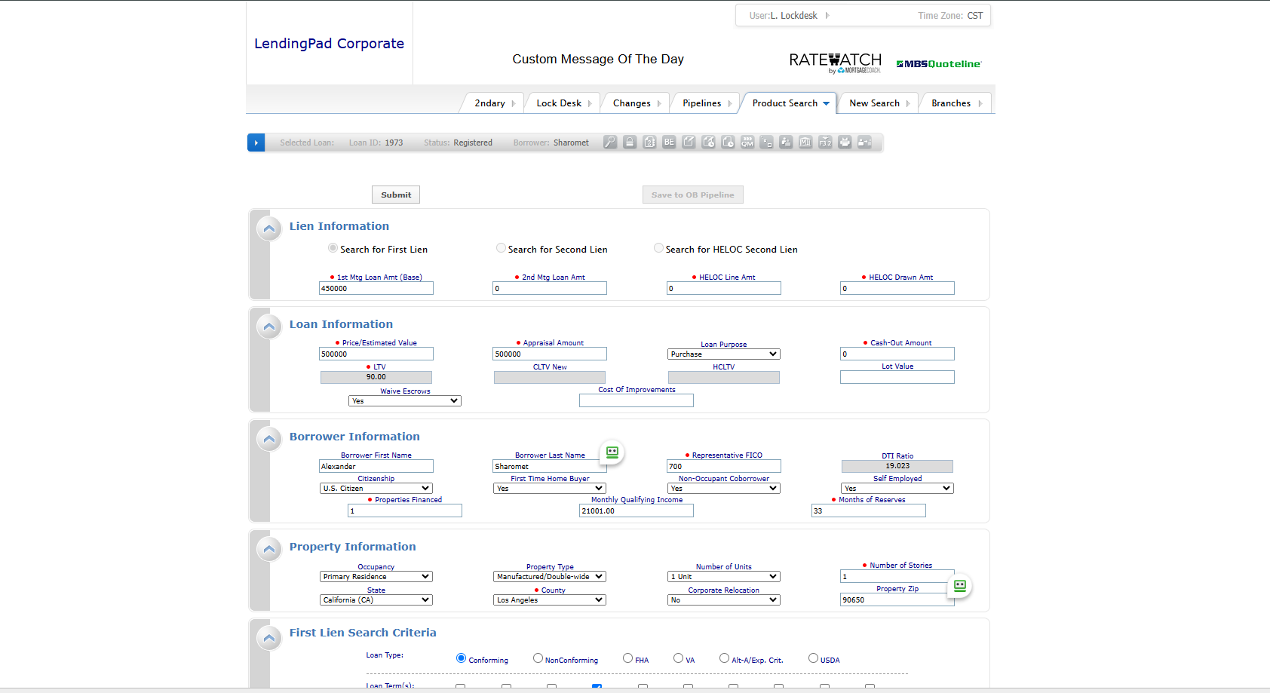Image resolution: width=1270 pixels, height=693 pixels.
Task: Open the 2ndary tab
Action: click(492, 103)
